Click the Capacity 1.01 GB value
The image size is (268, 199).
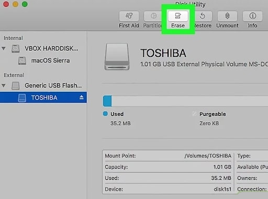tap(222, 167)
